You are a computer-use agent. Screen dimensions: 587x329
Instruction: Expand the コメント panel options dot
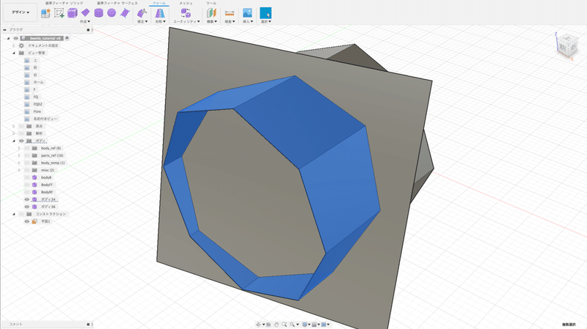pyautogui.click(x=88, y=324)
